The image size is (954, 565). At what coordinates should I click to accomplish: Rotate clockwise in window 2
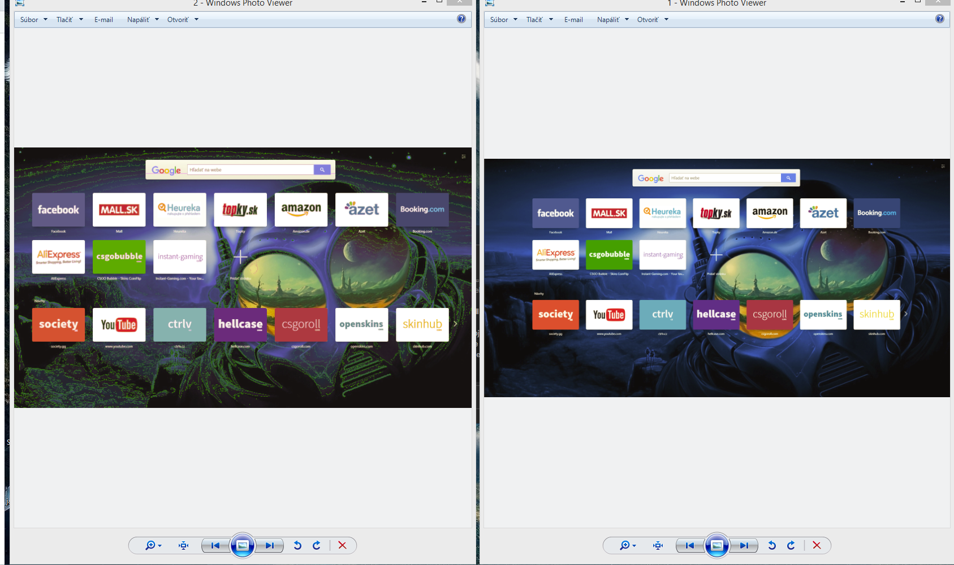coord(317,545)
